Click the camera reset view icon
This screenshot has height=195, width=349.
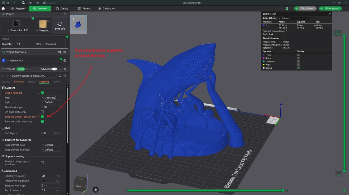[x=95, y=190]
